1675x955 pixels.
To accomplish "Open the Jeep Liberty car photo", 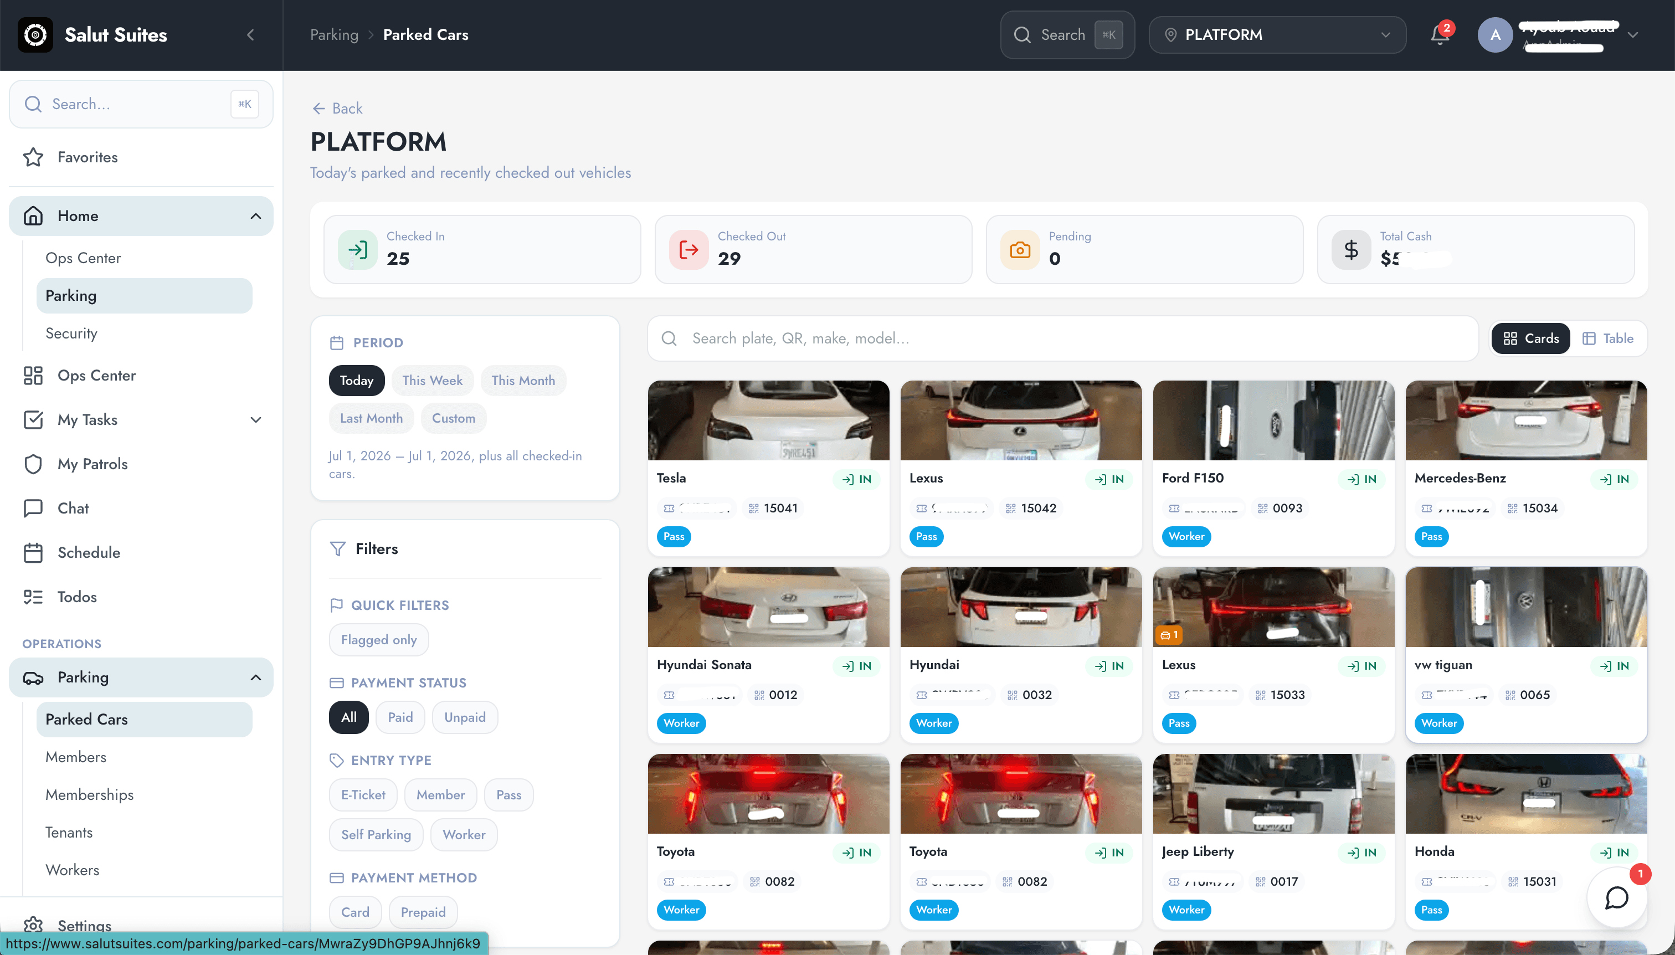I will click(x=1273, y=794).
